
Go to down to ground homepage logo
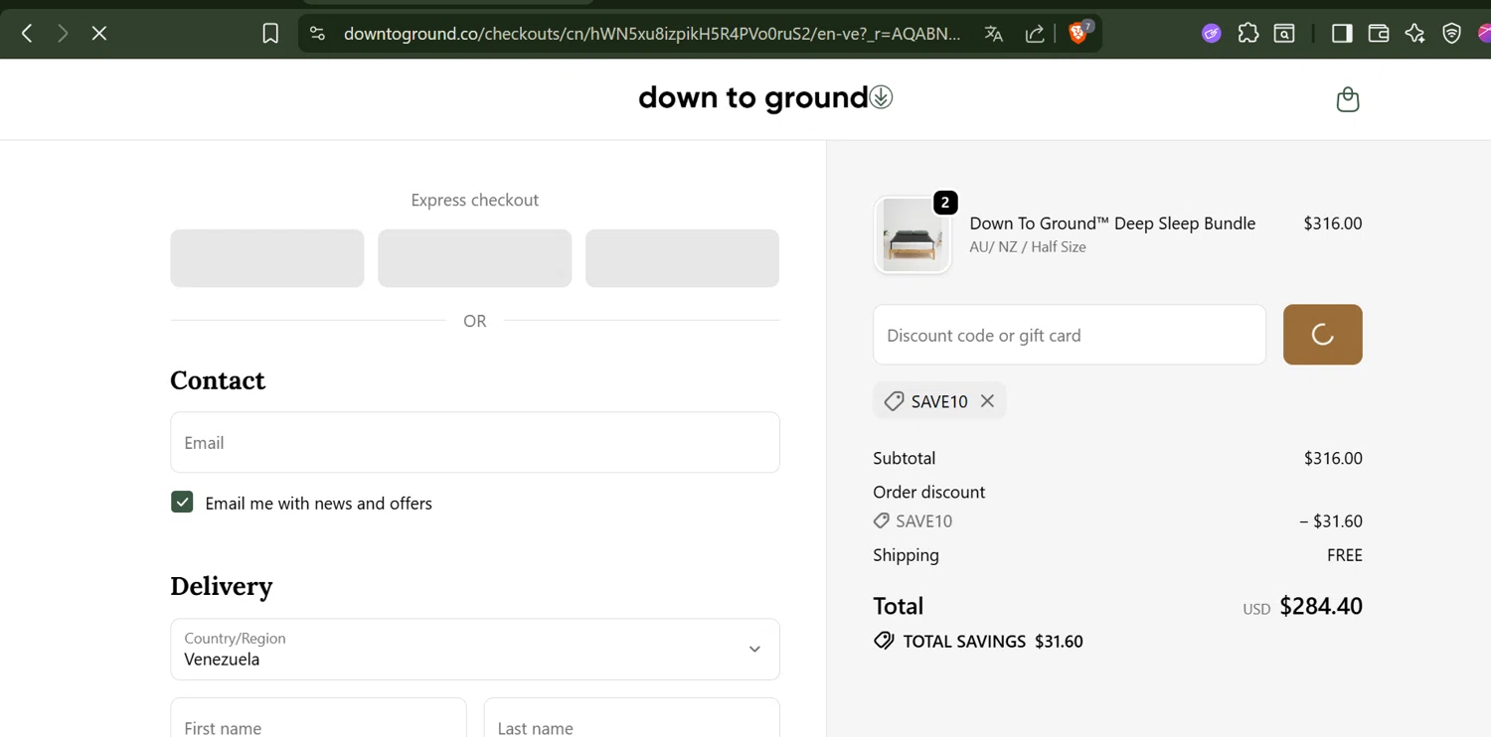pyautogui.click(x=765, y=97)
